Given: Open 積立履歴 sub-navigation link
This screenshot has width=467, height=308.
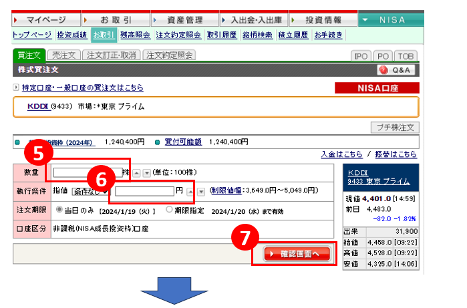Looking at the screenshot, I should tap(293, 35).
